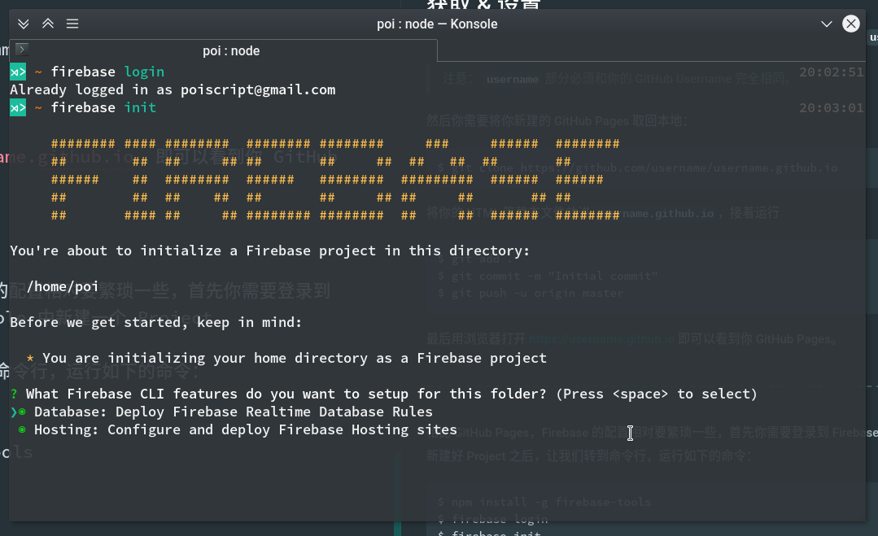This screenshot has height=536, width=878.
Task: Open the hamburger menu icon
Action: [x=72, y=24]
